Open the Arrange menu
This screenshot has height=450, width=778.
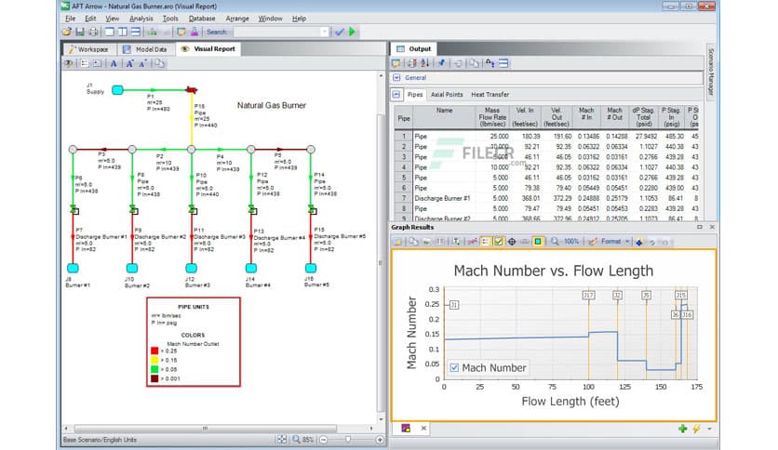(237, 19)
